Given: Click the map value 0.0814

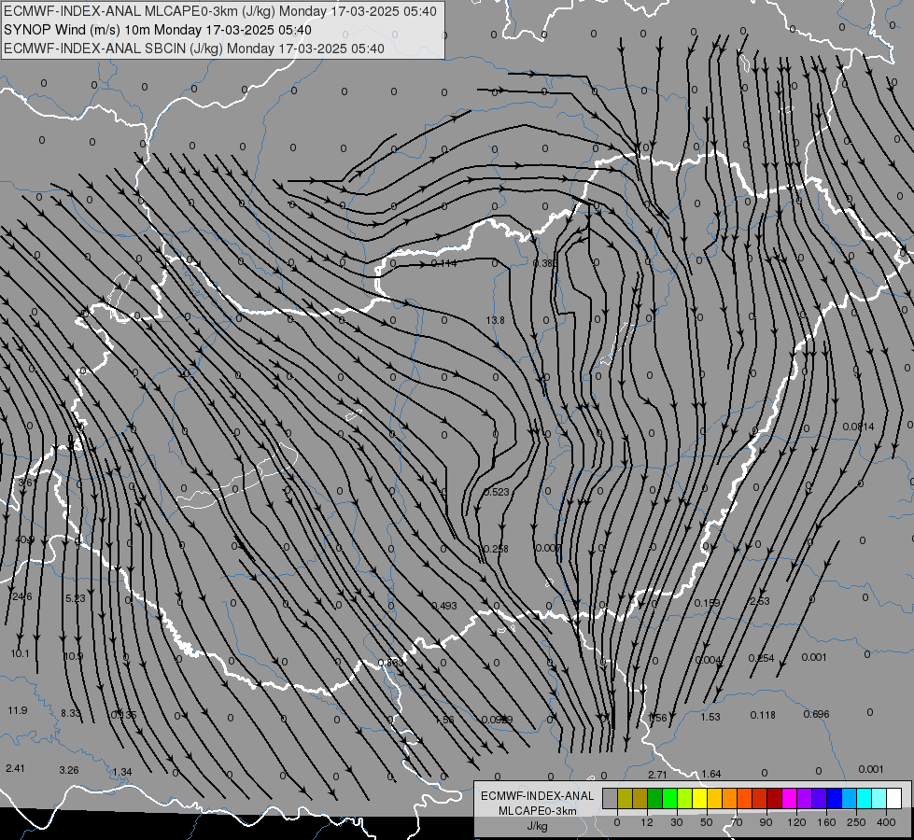Looking at the screenshot, I should click(859, 427).
